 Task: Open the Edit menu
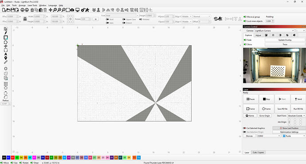8,5
